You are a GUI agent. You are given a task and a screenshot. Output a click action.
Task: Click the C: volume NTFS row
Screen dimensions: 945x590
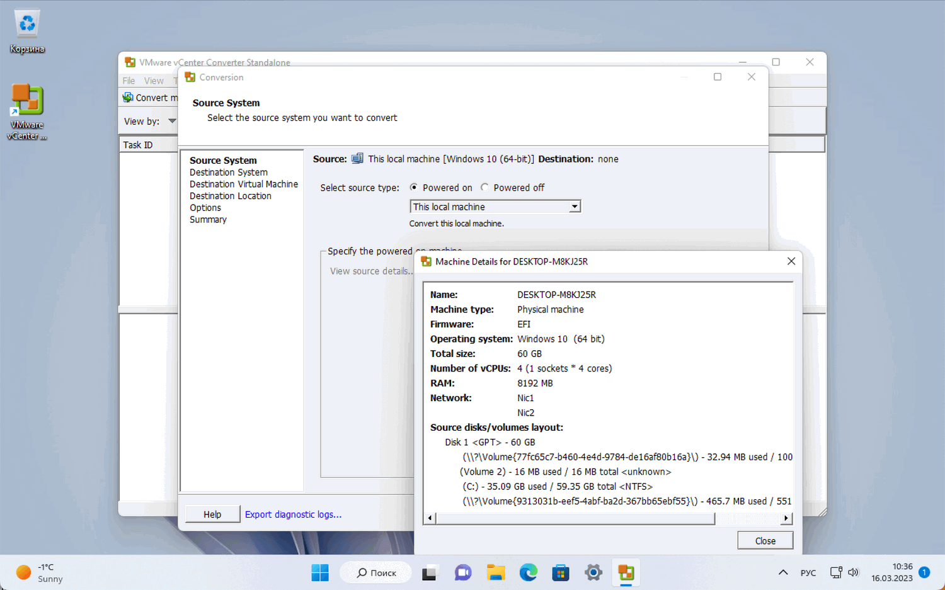coord(558,487)
